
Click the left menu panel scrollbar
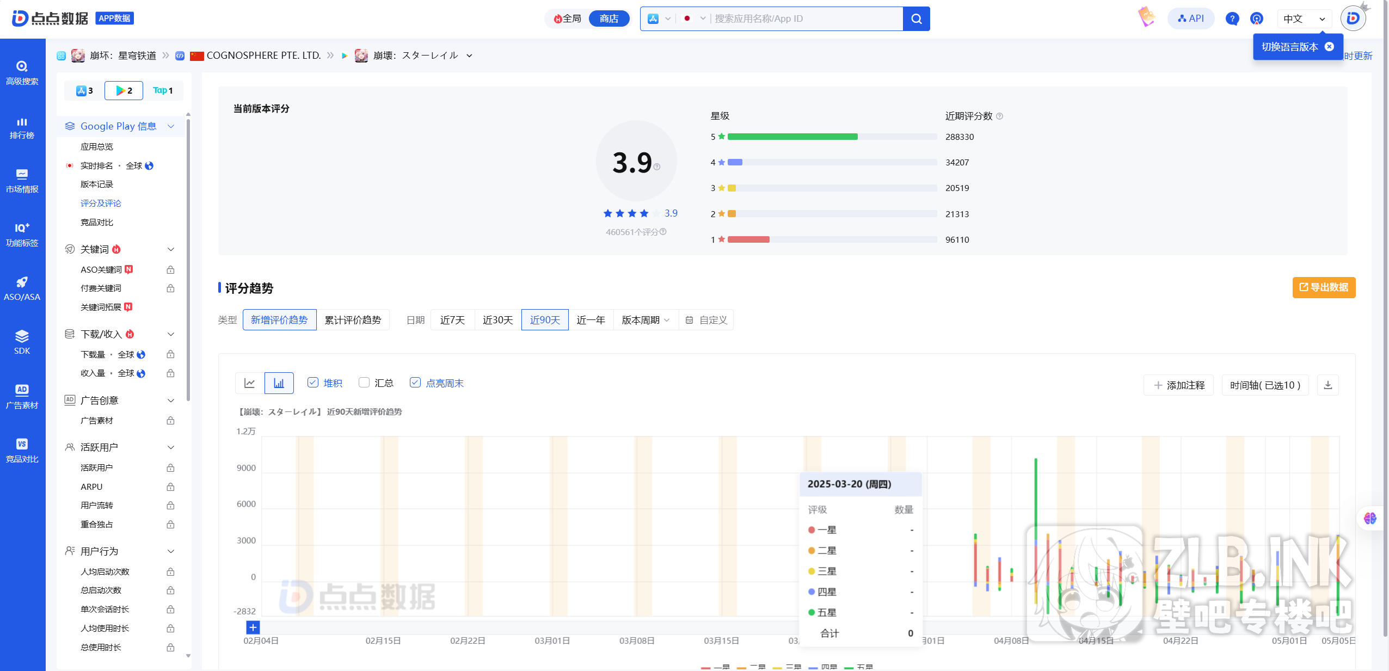[188, 260]
